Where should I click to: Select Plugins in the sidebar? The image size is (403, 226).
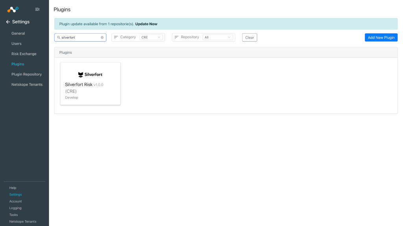coord(18,64)
